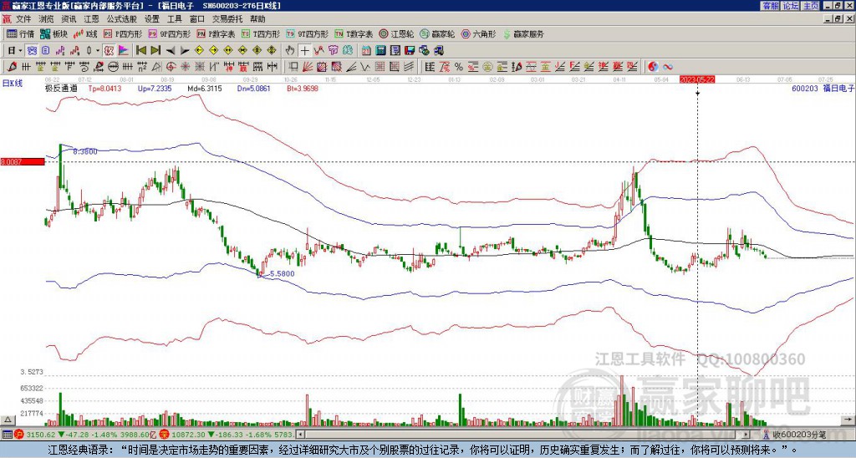Click the status bar grid icon
This screenshot has width=856, height=458.
7,435
